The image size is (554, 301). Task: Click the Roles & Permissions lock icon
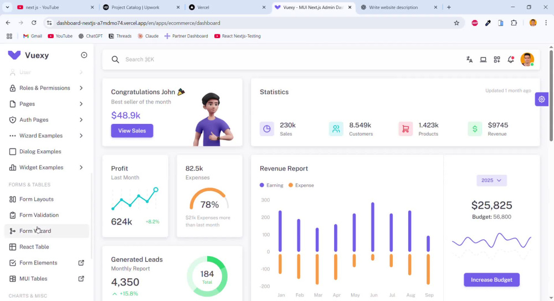13,88
